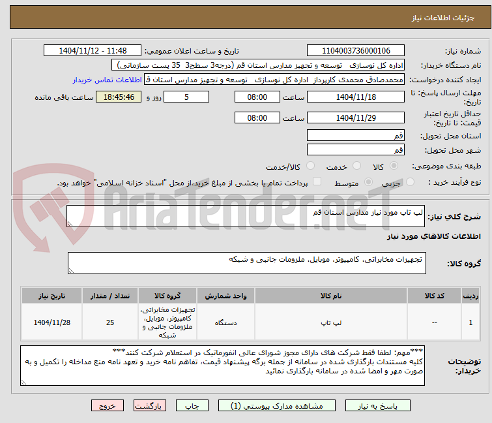Viewport: 492px width, 423px height.
Task: Click the buyer notes text area
Action: click(x=222, y=366)
